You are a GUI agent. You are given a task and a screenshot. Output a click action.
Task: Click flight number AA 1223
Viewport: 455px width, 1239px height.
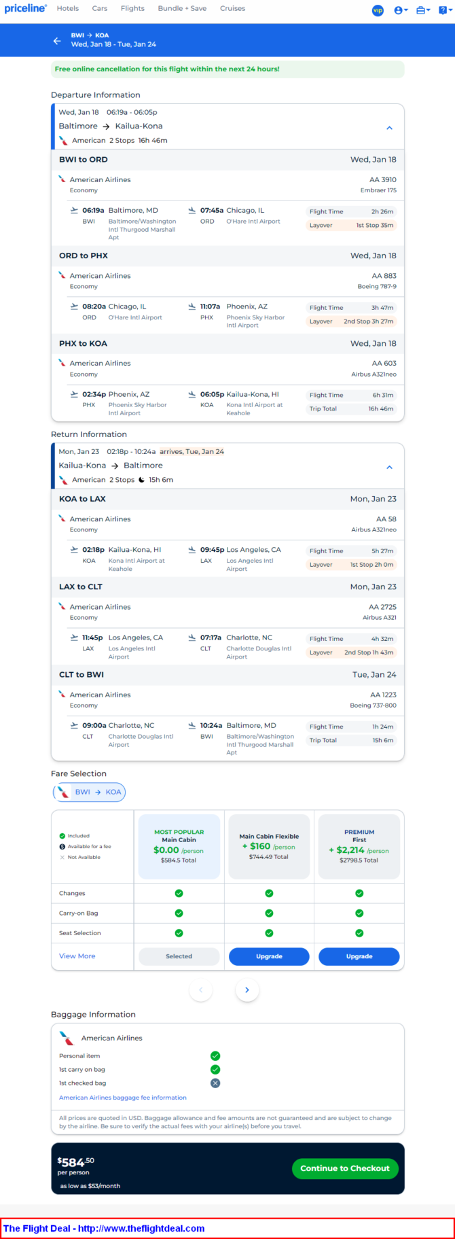[x=383, y=695]
